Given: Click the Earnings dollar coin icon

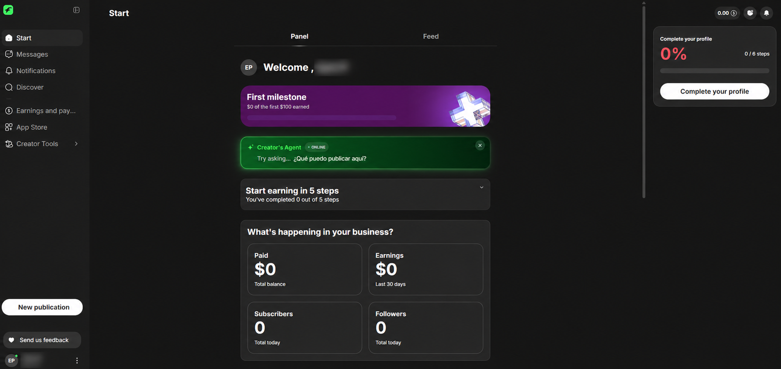Looking at the screenshot, I should point(9,111).
